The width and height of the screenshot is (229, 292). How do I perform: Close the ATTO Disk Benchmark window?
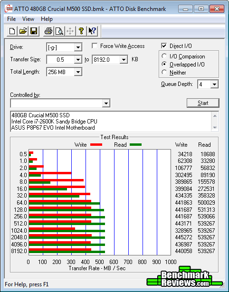tap(217, 9)
